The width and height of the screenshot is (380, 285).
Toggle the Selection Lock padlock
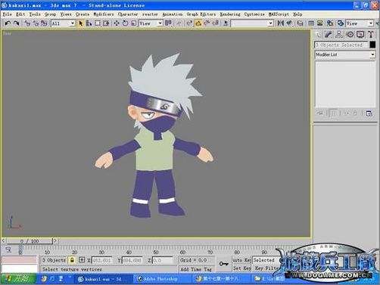click(x=72, y=260)
